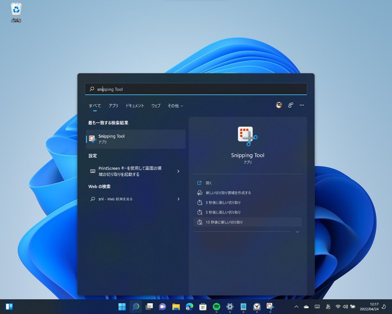Switch to the ドキュメント filter tab
This screenshot has height=314, width=392.
[135, 106]
